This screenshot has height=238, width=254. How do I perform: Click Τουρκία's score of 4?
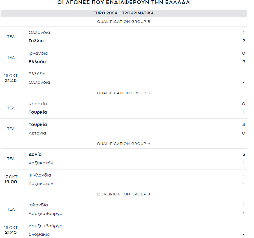click(244, 125)
